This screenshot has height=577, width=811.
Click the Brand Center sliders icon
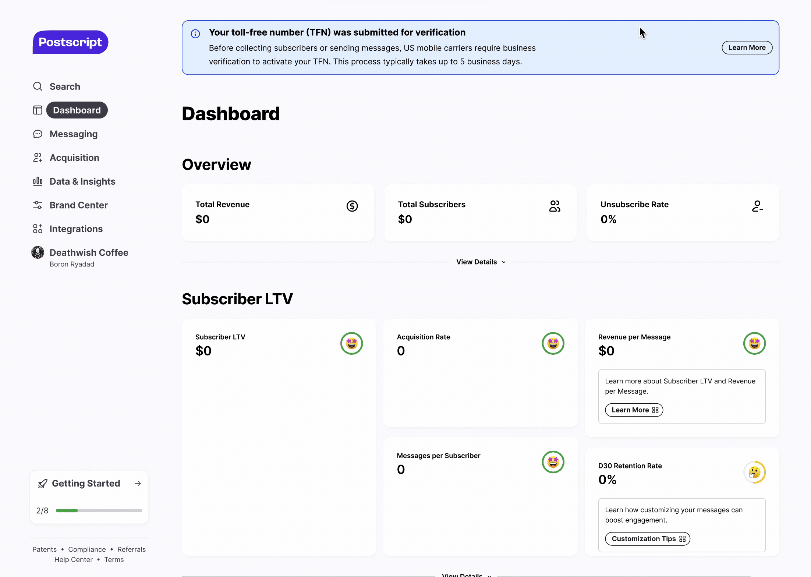pos(38,205)
